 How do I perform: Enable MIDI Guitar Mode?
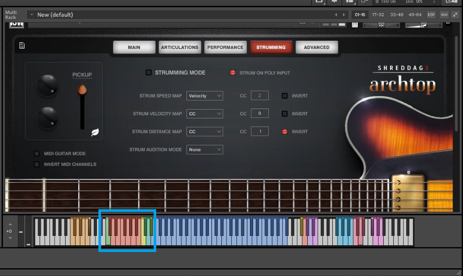click(x=36, y=153)
